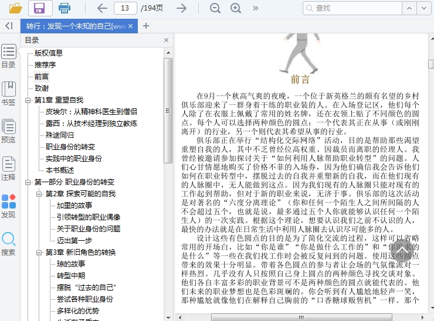This screenshot has width=434, height=321.
Task: Click the contents panel scroll up arrow
Action: 168,53
